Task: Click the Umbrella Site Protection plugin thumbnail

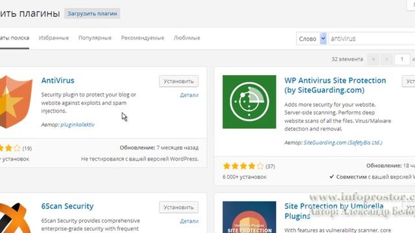Action: coord(249,217)
